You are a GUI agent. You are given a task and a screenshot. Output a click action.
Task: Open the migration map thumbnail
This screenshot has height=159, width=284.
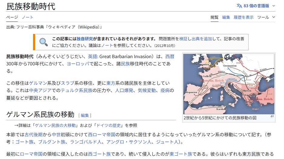[229, 84]
